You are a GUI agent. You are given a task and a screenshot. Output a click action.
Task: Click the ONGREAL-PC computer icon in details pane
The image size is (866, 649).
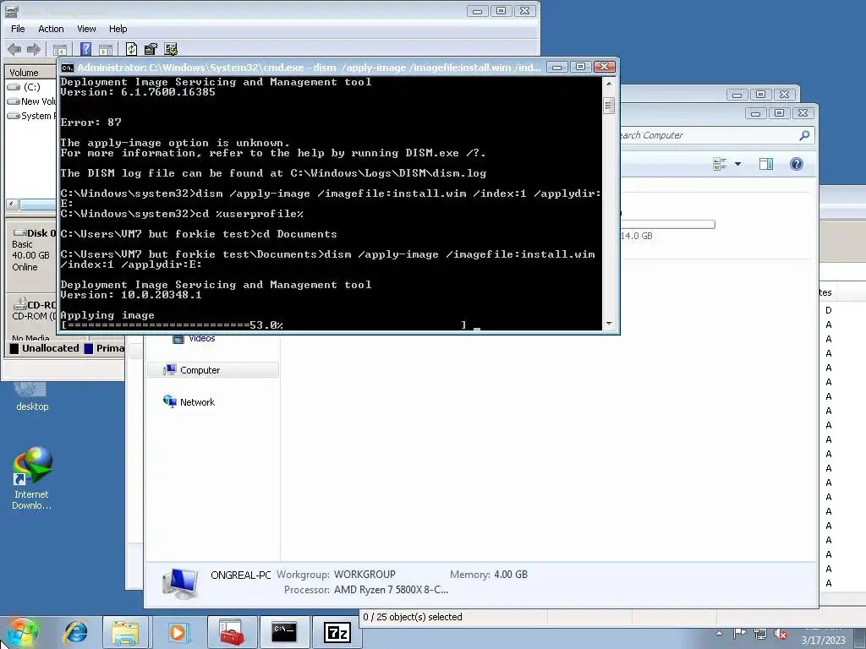(180, 584)
